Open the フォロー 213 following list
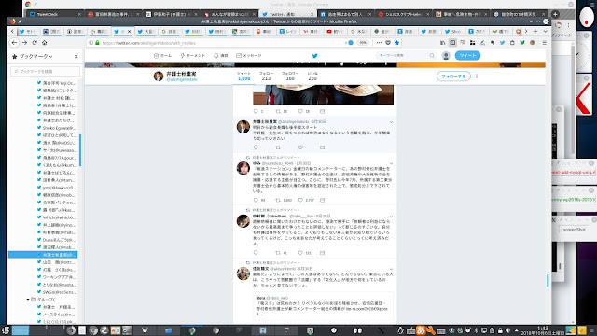Viewport: 597px width, 336px height. pos(266,77)
